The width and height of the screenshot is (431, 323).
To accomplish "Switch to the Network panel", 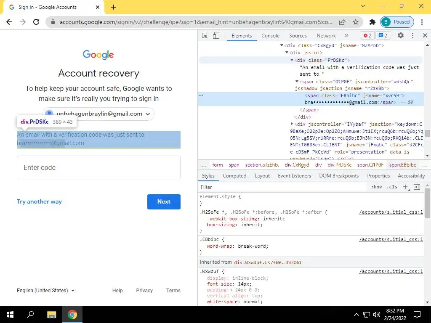I will click(x=326, y=36).
